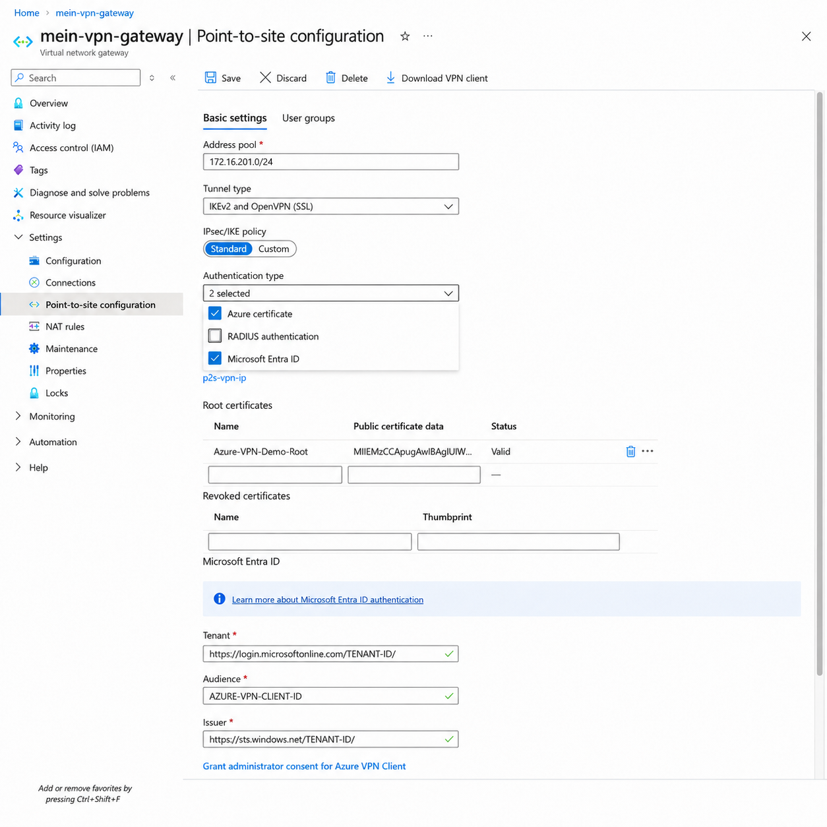Image resolution: width=827 pixels, height=827 pixels.
Task: Click the mein-vpn-gateway breadcrumb link
Action: [94, 13]
